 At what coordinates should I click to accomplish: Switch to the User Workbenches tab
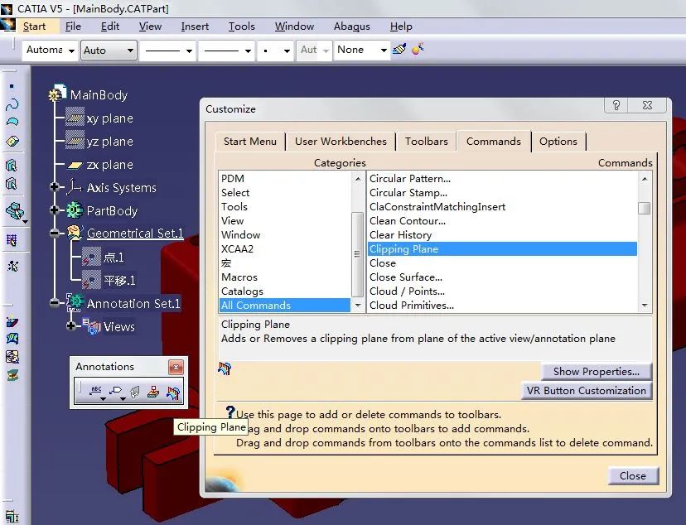[x=341, y=142]
